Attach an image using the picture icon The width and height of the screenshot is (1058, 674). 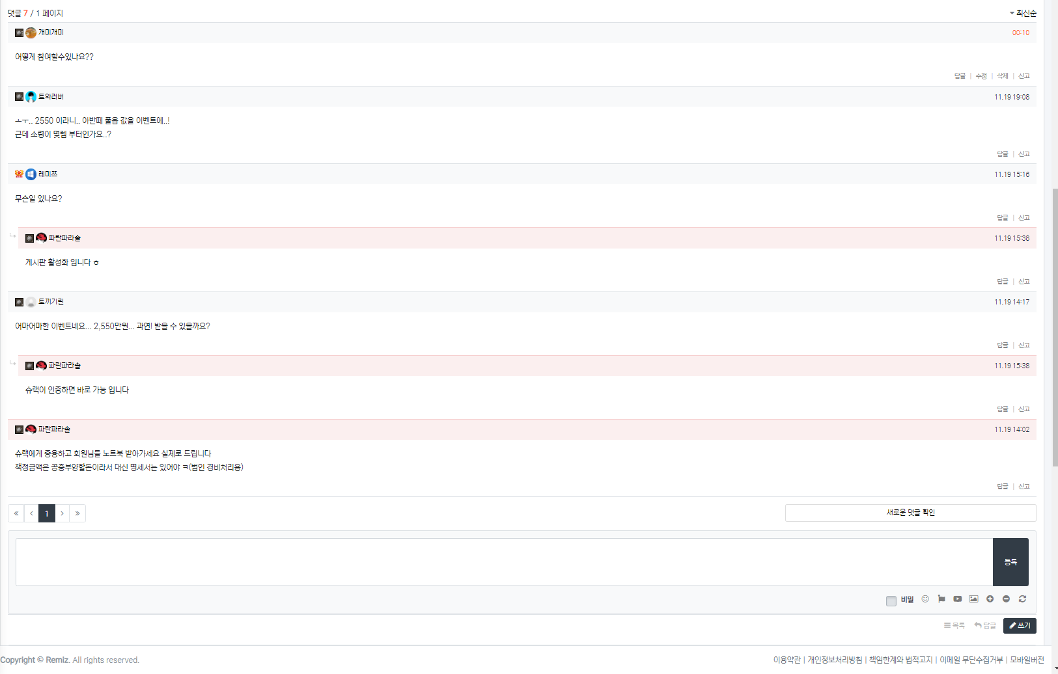(973, 599)
